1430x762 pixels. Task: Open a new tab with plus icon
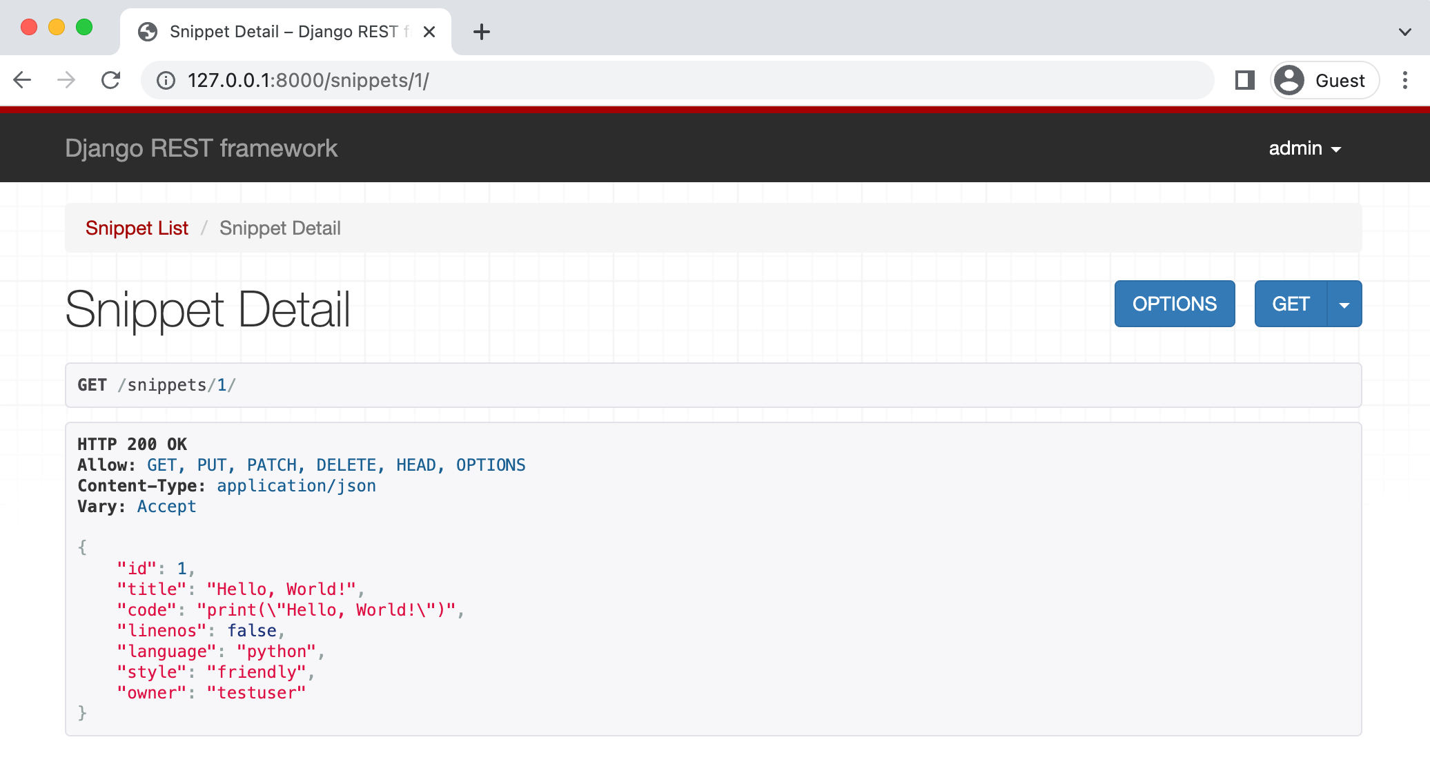pos(482,32)
